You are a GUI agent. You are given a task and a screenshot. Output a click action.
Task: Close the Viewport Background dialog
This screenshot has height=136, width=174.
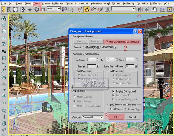[140, 31]
